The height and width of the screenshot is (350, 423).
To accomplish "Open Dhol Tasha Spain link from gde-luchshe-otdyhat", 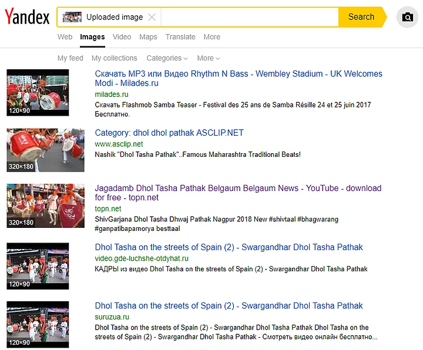I will click(229, 247).
